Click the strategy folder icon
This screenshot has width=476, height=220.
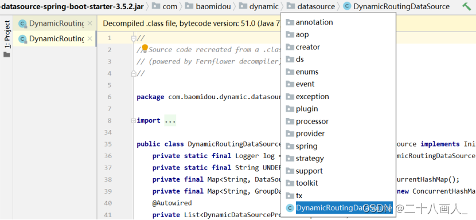[x=290, y=158]
